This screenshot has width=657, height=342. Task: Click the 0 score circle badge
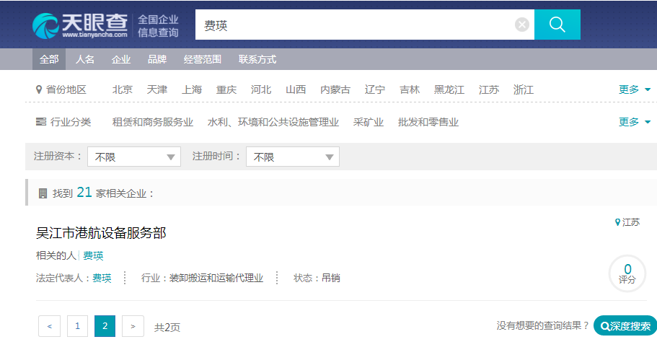[627, 273]
